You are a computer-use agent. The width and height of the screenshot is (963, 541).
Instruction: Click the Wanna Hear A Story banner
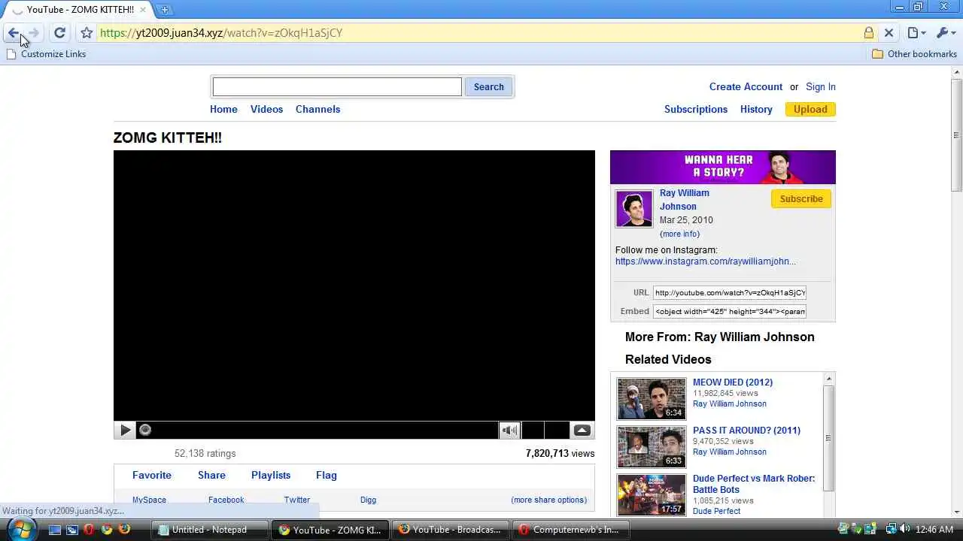coord(723,167)
